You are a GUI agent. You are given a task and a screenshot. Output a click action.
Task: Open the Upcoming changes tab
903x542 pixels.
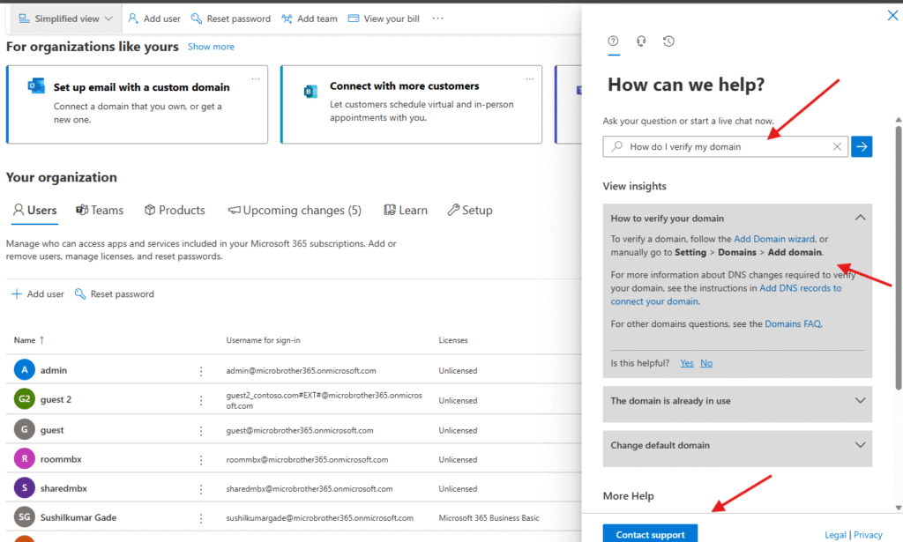(x=295, y=211)
